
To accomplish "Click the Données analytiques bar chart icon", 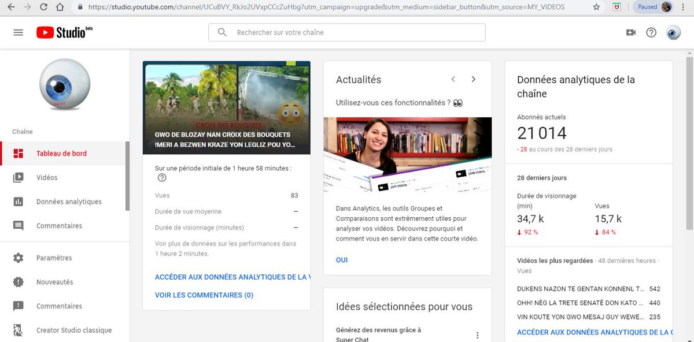I will pyautogui.click(x=19, y=202).
